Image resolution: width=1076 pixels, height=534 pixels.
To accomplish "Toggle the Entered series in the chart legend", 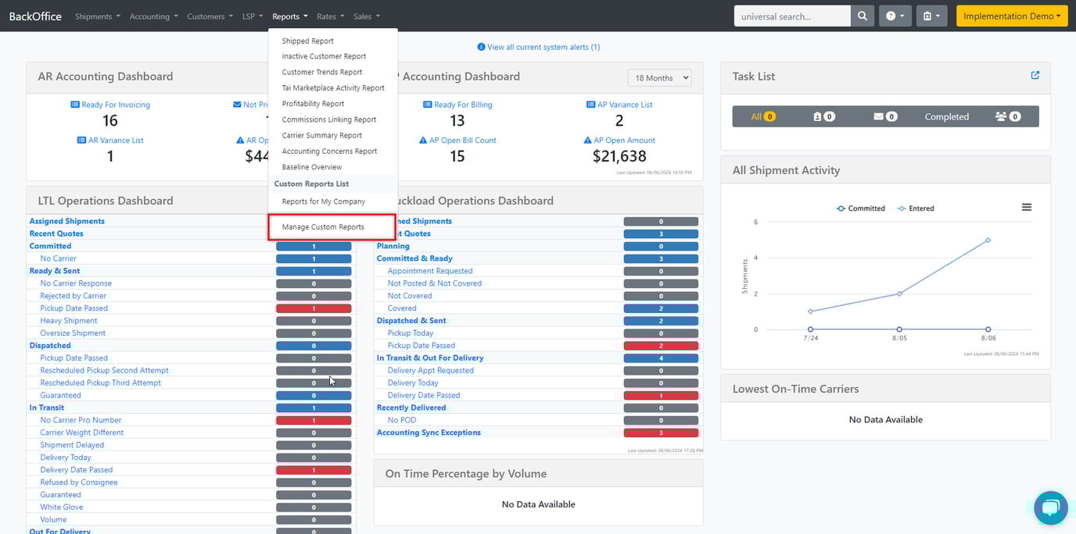I will (x=914, y=208).
